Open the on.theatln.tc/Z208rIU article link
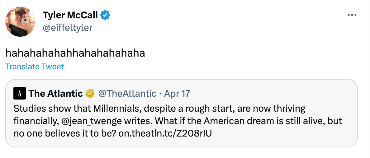The width and height of the screenshot is (370, 158). point(165,133)
